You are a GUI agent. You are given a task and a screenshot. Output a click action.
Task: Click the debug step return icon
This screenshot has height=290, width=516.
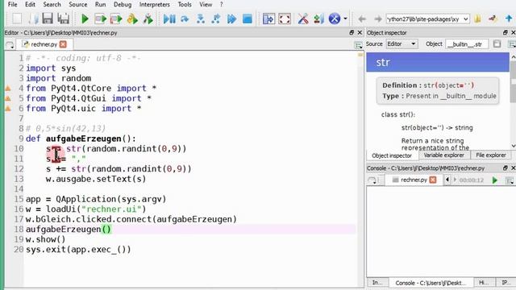[216, 19]
